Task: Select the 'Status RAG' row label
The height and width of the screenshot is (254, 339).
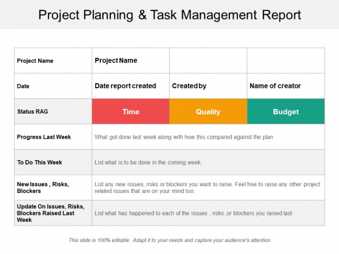Action: (x=33, y=112)
